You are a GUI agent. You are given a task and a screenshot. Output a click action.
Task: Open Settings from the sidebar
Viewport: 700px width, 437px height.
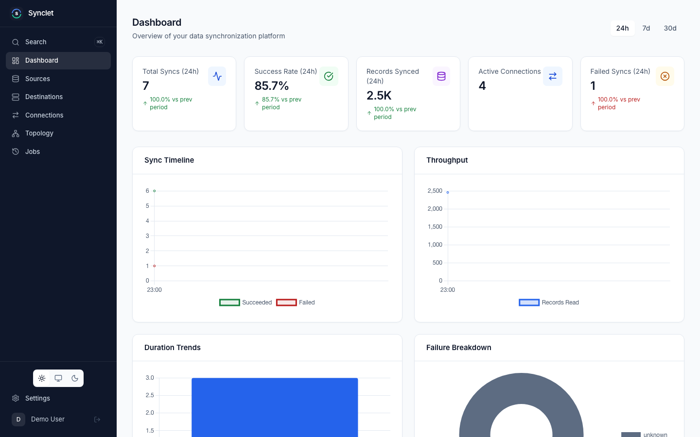[x=58, y=398]
